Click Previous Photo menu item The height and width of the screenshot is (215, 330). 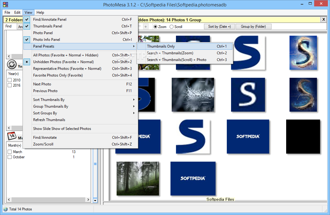(x=80, y=91)
